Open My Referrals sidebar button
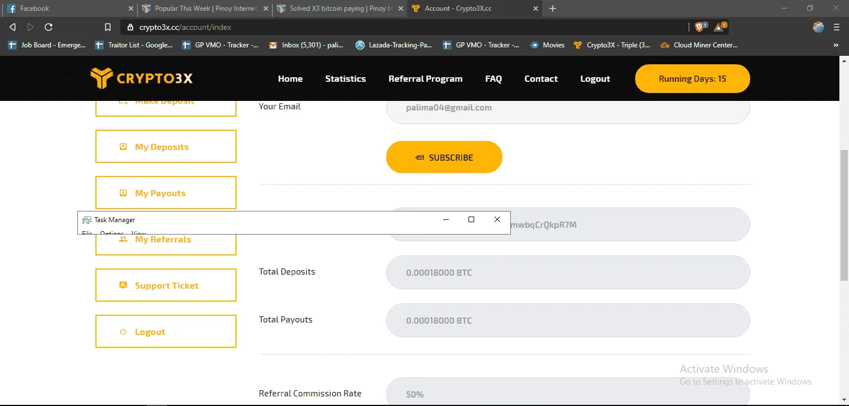The height and width of the screenshot is (406, 849). tap(166, 244)
